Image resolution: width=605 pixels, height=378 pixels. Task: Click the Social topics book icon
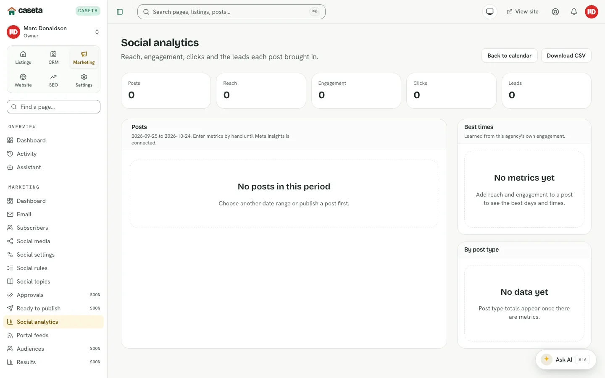point(10,281)
